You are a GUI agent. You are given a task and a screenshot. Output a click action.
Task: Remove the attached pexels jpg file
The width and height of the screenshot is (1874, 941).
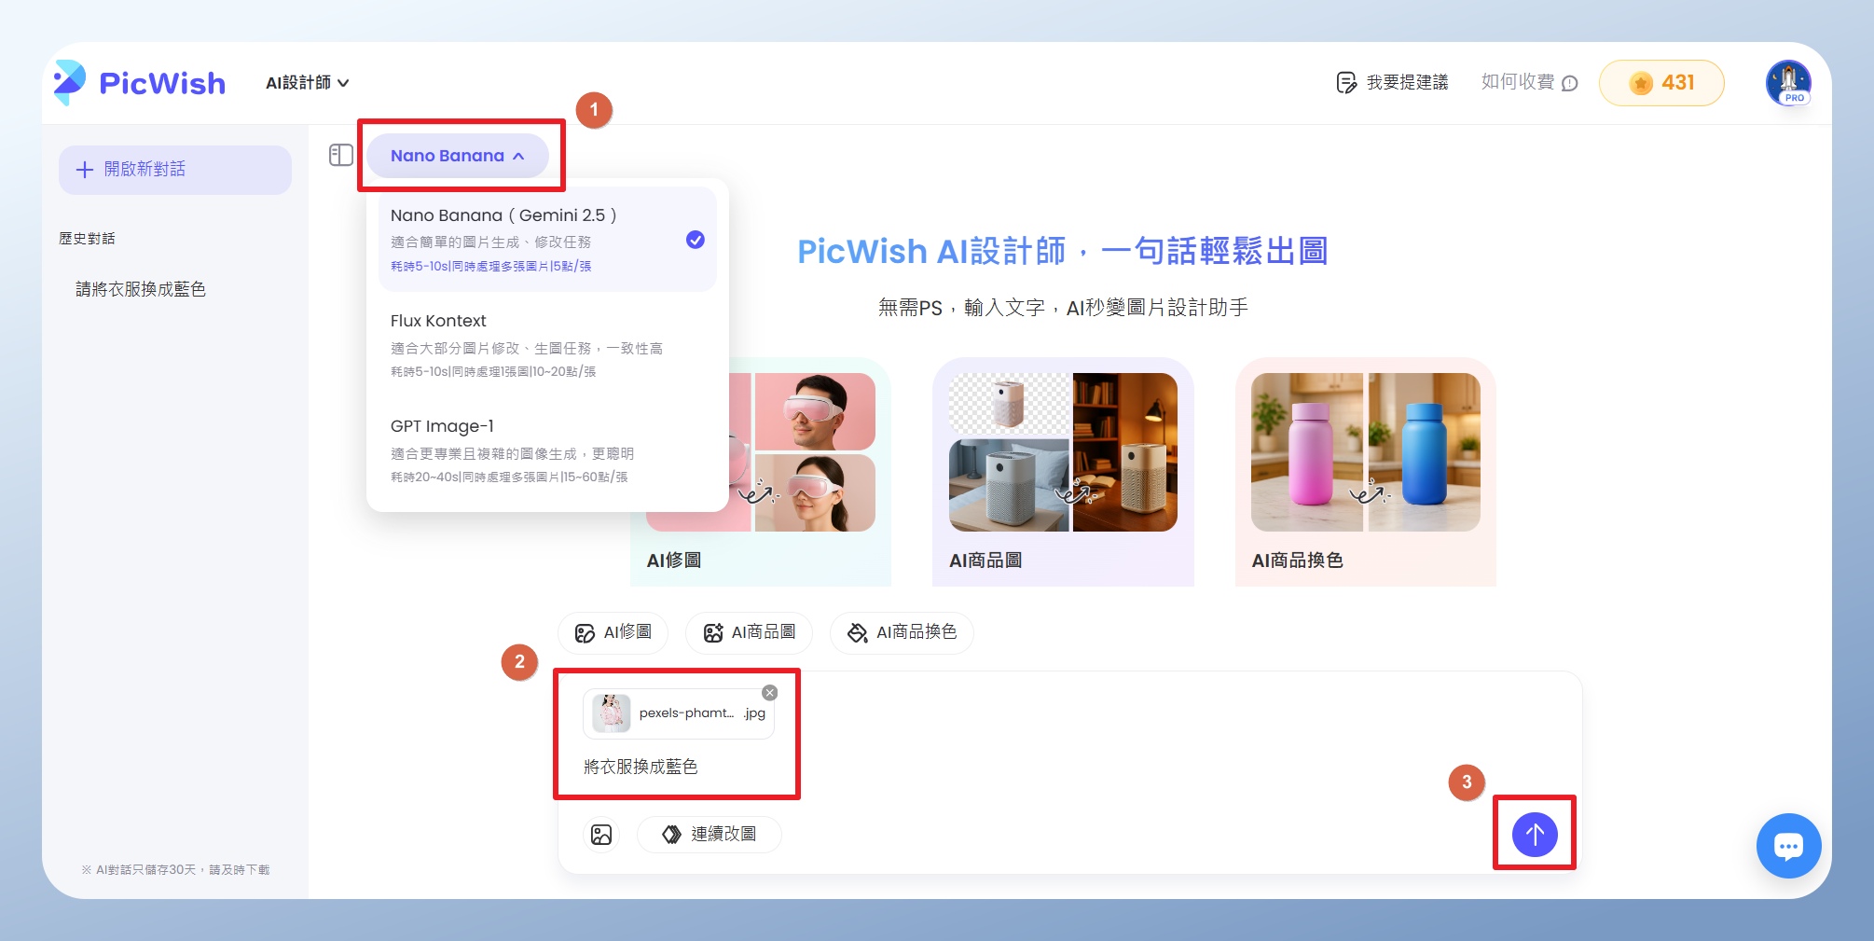point(769,692)
